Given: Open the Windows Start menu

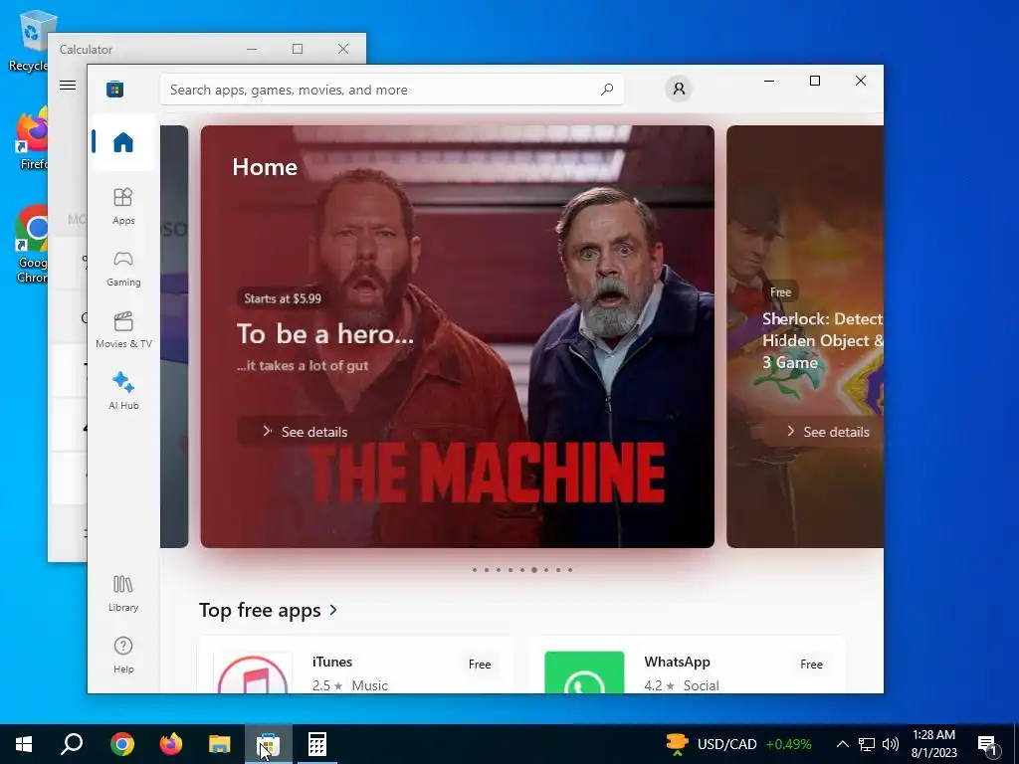Looking at the screenshot, I should pyautogui.click(x=24, y=744).
